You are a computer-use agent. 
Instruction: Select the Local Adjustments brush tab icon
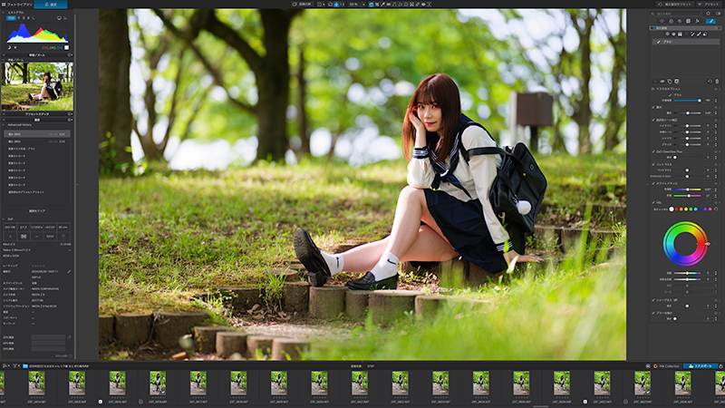pos(710,21)
